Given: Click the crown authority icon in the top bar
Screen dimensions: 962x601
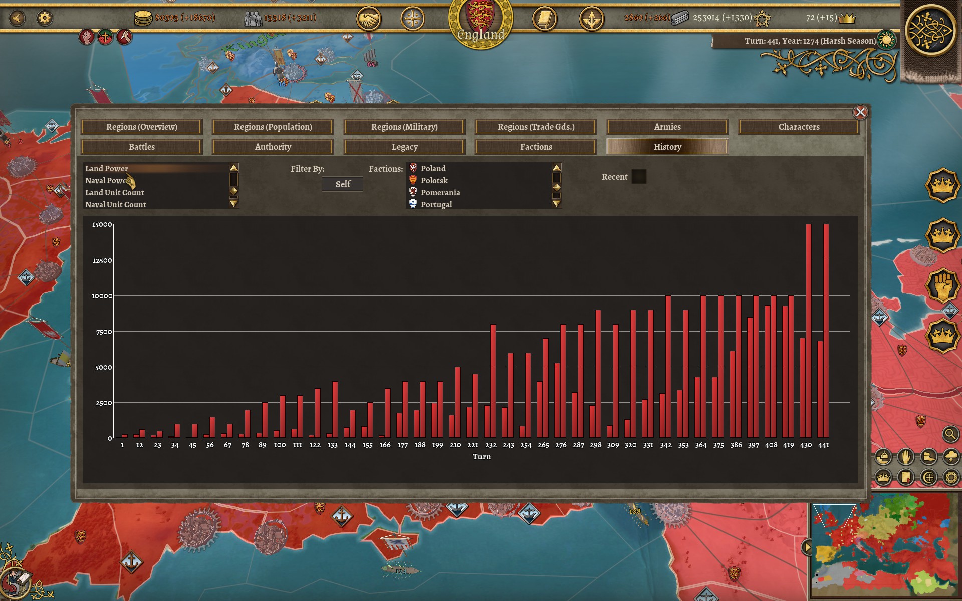Looking at the screenshot, I should 847,18.
